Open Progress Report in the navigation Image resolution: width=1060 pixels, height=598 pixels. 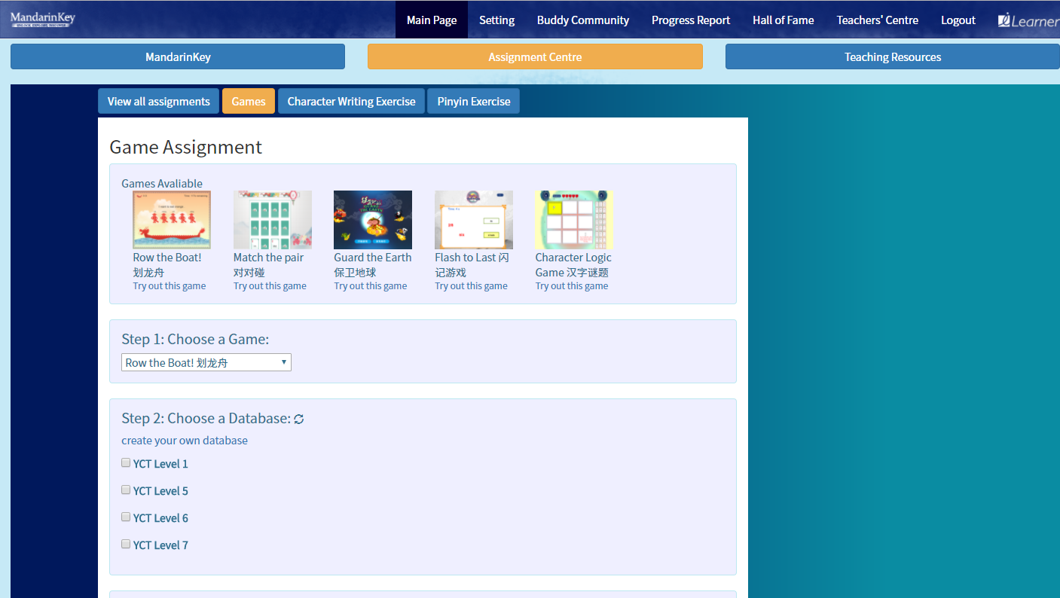pos(691,20)
